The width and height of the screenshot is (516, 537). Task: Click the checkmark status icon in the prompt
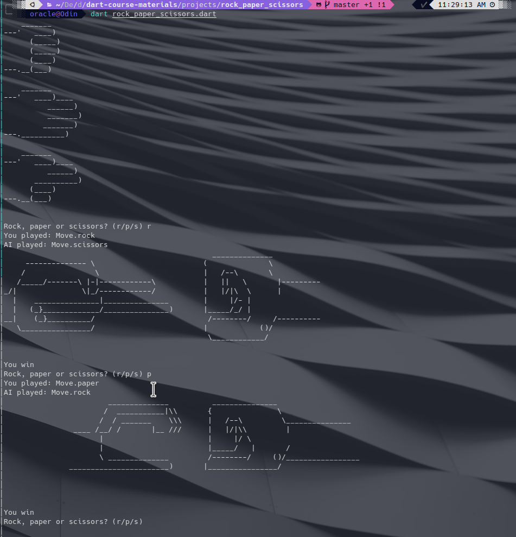point(424,4)
